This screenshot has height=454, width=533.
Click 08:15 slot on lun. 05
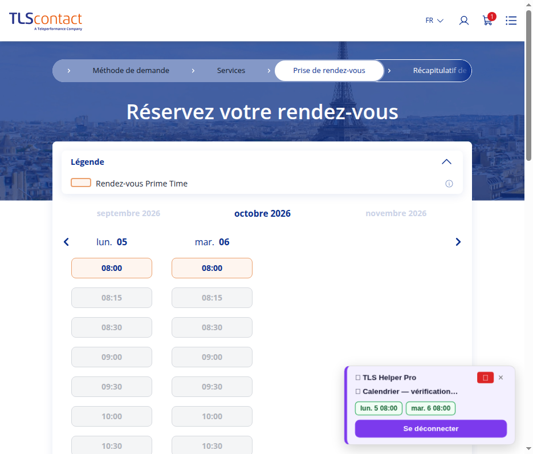click(x=112, y=298)
